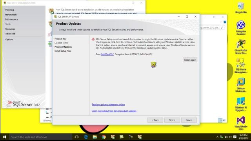
Task: Click the Explorer search field
Action: [x=212, y=28]
